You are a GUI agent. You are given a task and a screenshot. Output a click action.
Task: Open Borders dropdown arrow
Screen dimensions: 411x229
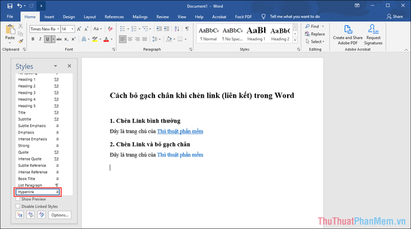point(186,39)
